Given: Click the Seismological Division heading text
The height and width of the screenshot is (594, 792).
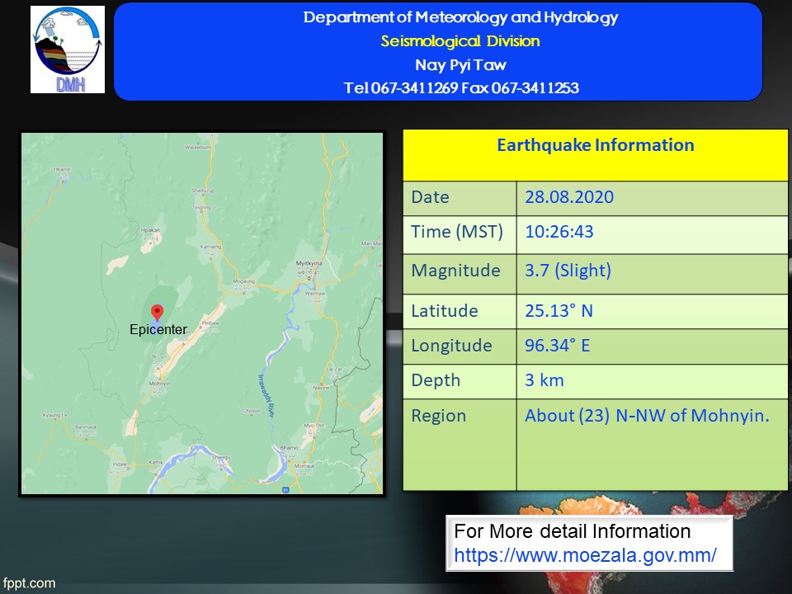Looking at the screenshot, I should tap(460, 41).
